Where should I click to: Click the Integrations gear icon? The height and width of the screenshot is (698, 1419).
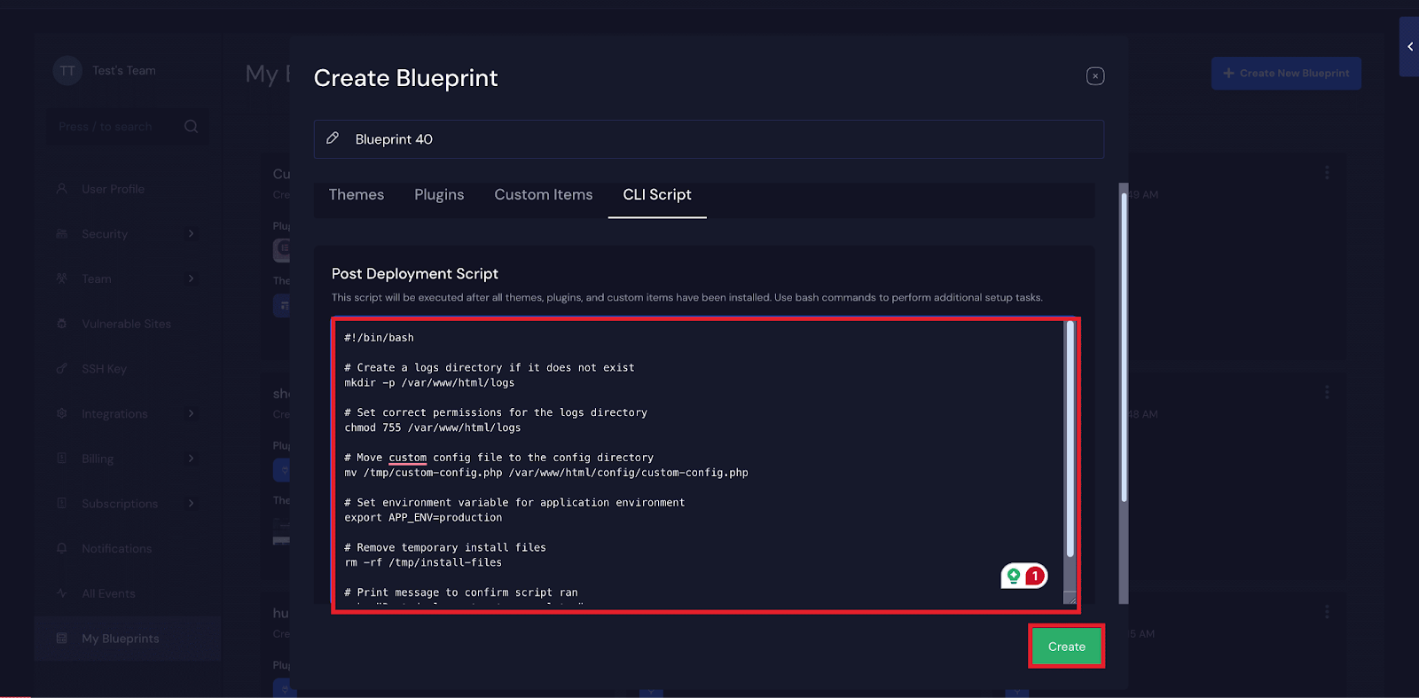62,413
